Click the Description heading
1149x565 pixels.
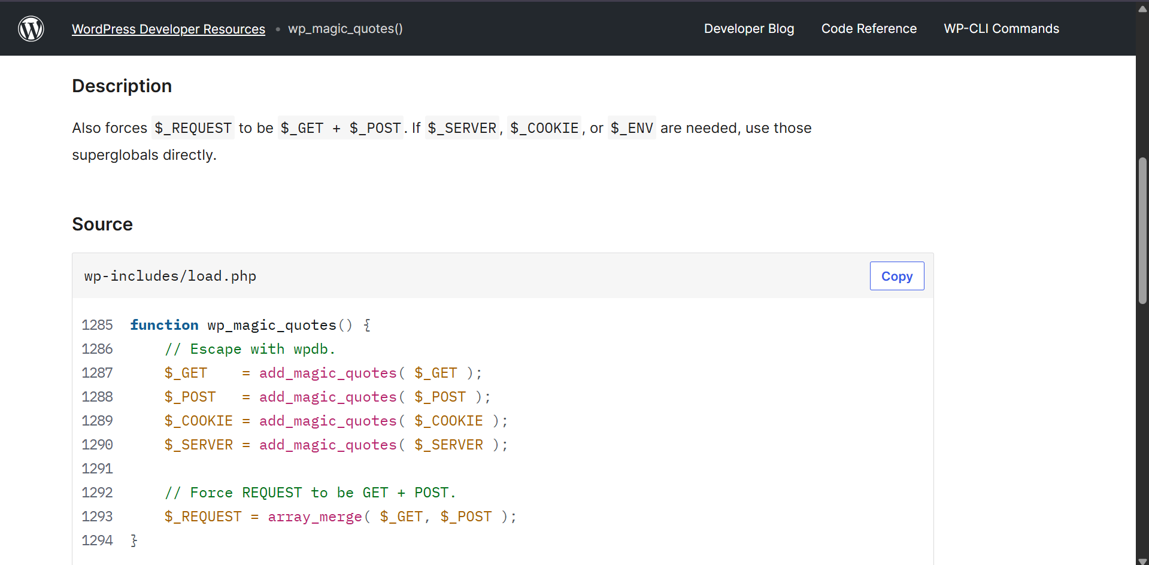[x=122, y=86]
